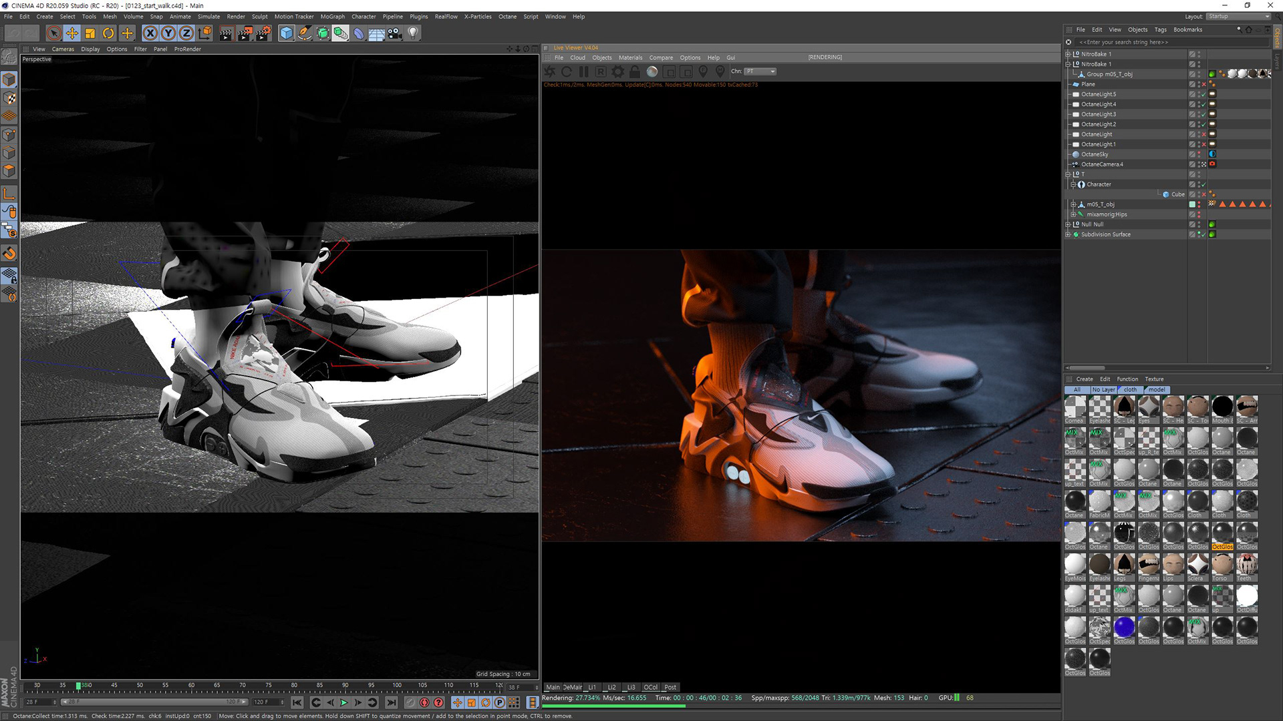Toggle the Z-axis lock
This screenshot has width=1283, height=721.
186,33
